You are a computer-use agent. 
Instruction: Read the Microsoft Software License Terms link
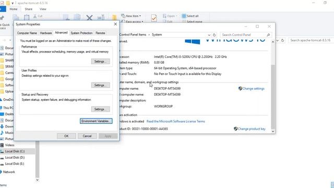point(176,121)
